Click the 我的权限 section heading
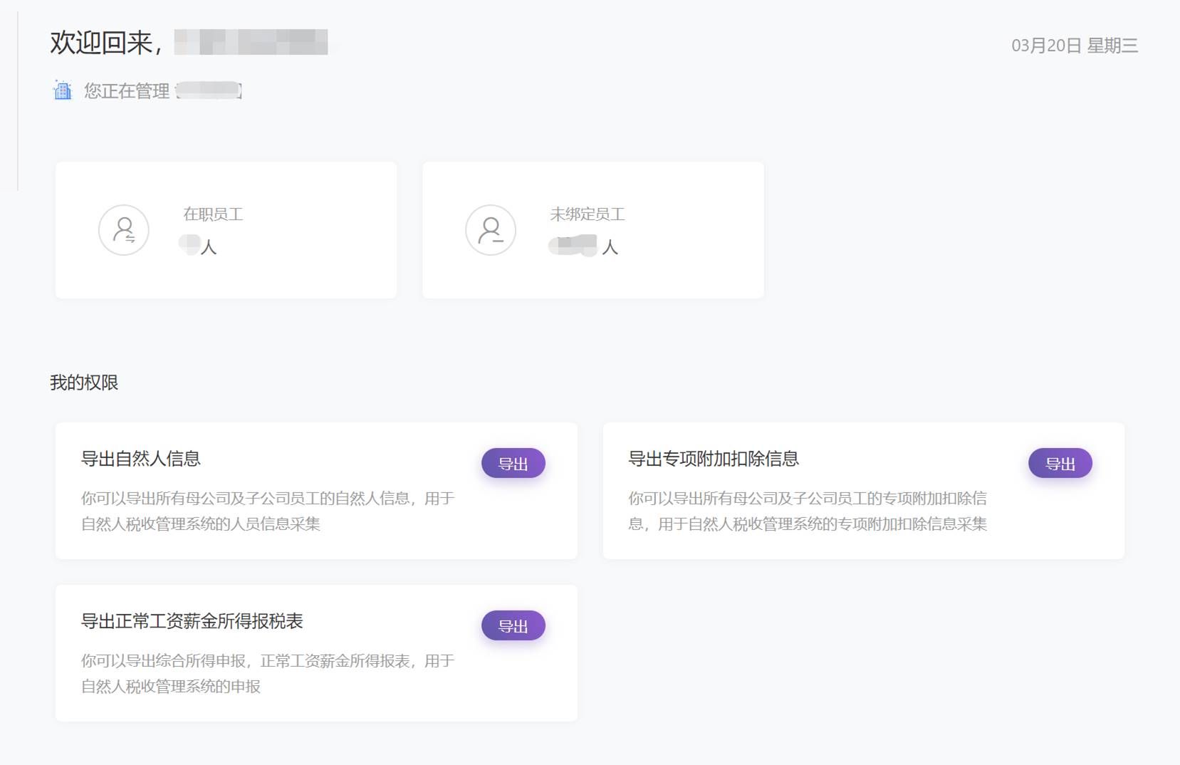 84,382
